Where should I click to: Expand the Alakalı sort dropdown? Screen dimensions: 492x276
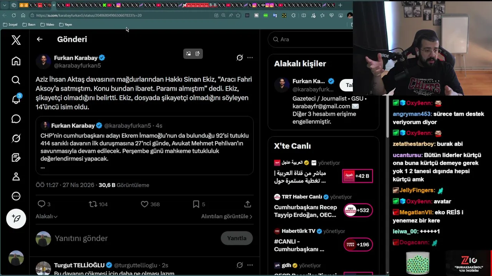47,216
